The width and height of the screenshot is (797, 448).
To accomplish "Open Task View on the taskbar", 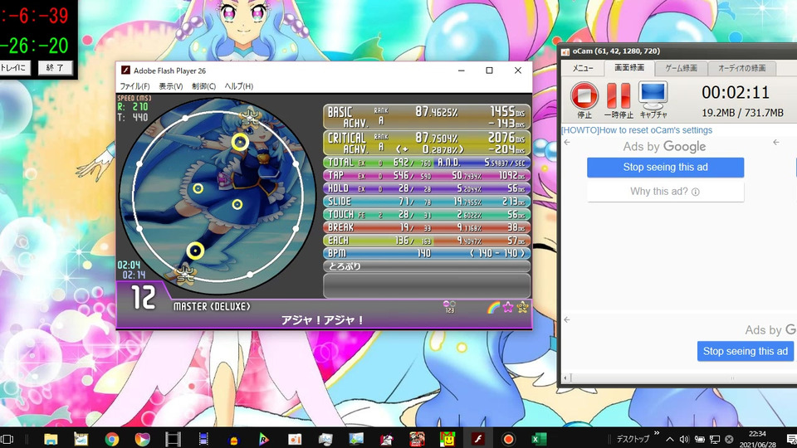I will tap(6, 440).
